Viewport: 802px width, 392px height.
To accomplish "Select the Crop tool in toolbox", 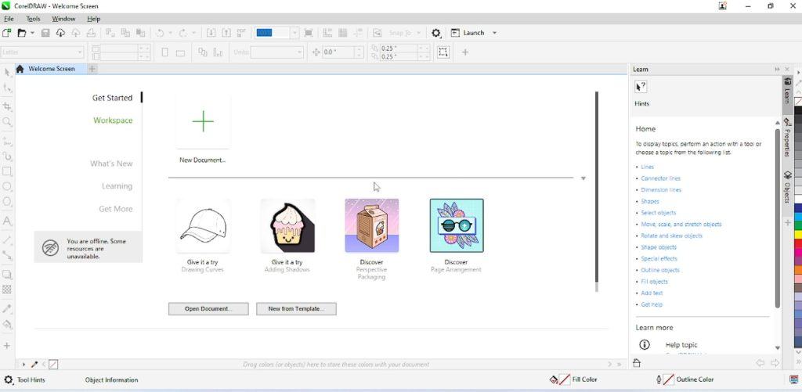I will point(7,106).
